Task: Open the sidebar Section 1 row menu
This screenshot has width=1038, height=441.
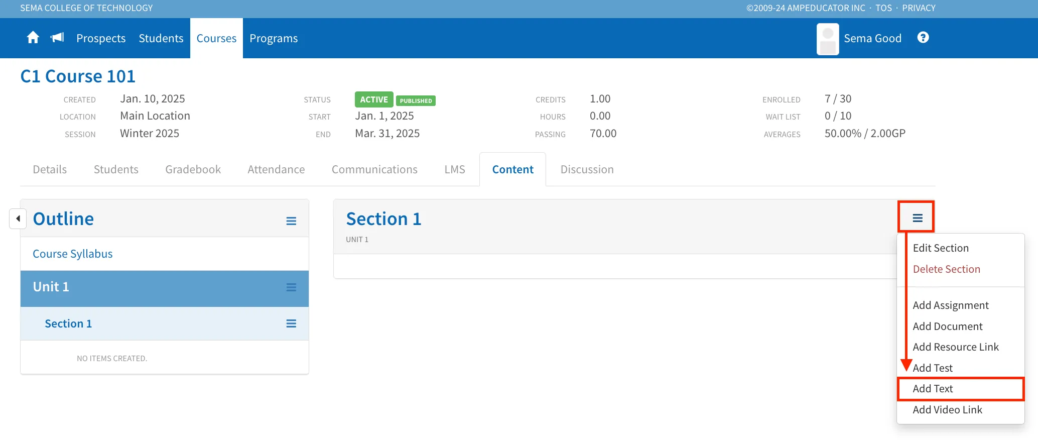Action: point(291,323)
